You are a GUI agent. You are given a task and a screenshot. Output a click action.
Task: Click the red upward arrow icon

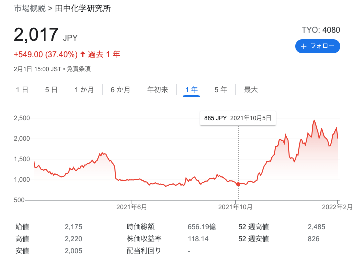pyautogui.click(x=83, y=54)
